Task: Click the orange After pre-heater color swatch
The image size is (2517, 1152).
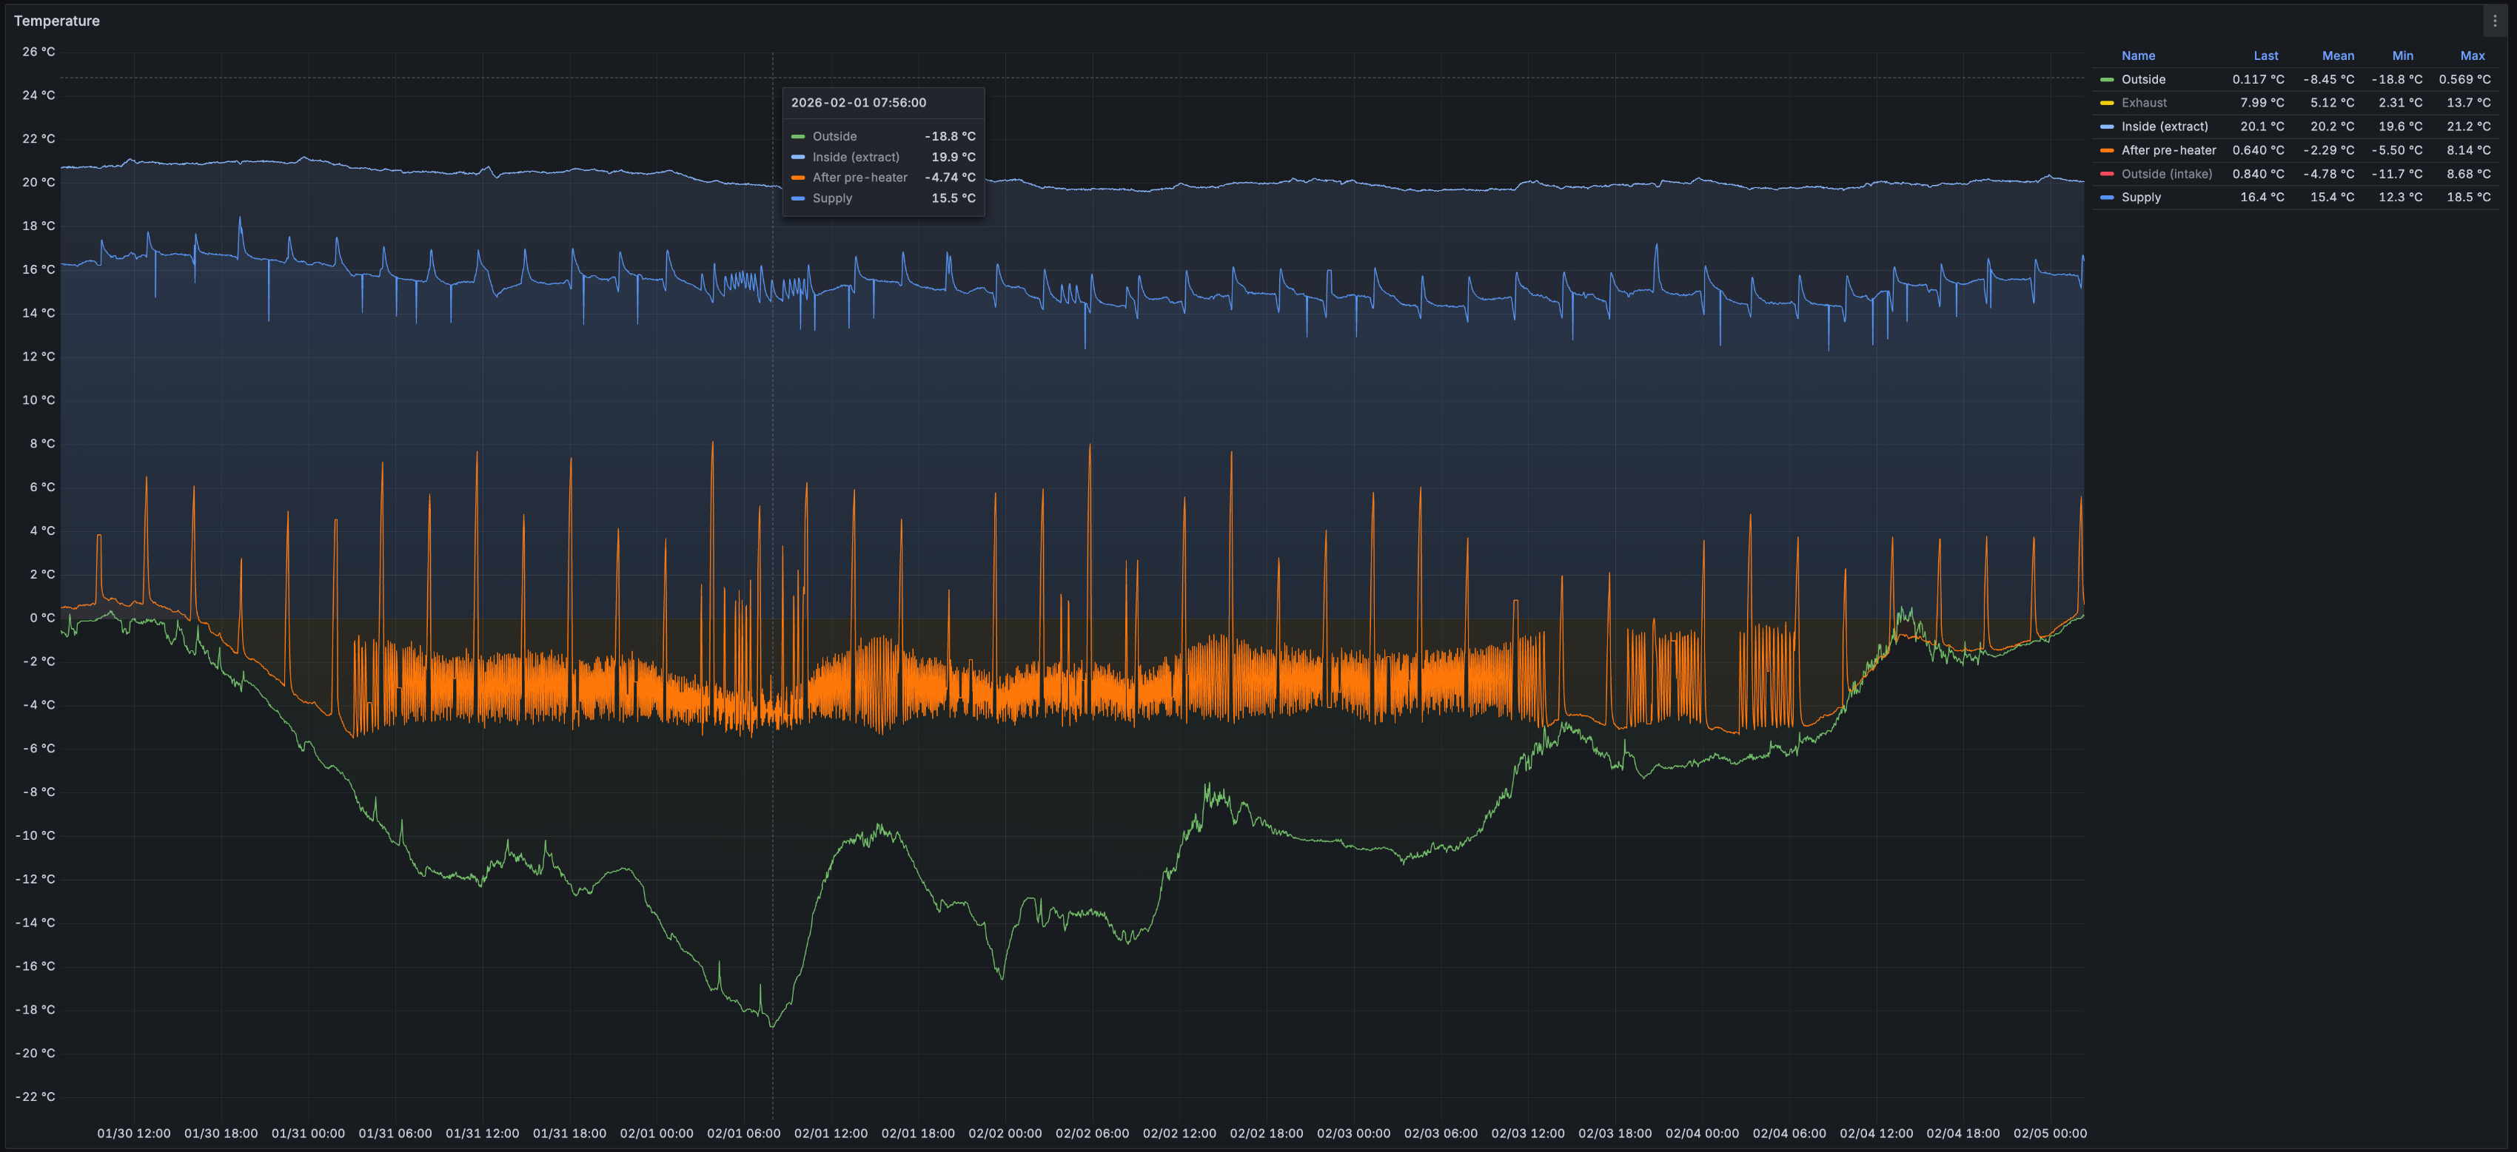Action: point(2107,150)
